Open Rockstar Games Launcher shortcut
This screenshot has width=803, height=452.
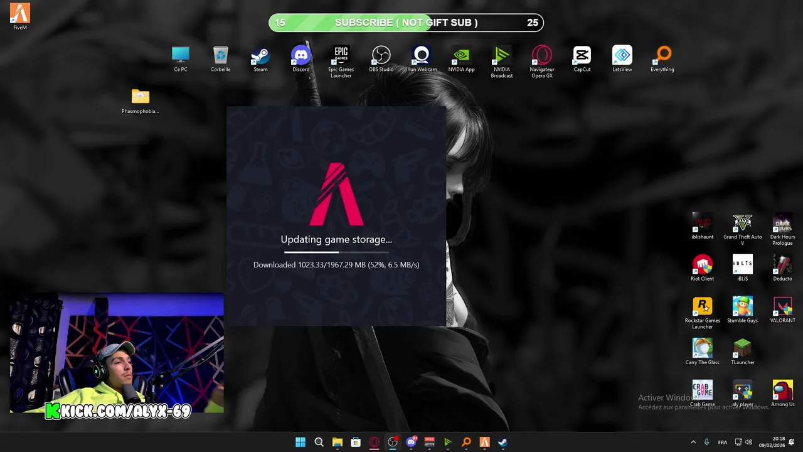click(702, 313)
